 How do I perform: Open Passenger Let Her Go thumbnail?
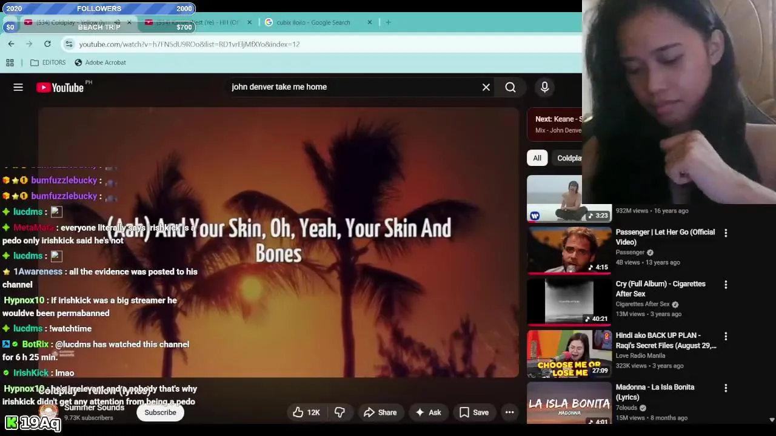(569, 250)
